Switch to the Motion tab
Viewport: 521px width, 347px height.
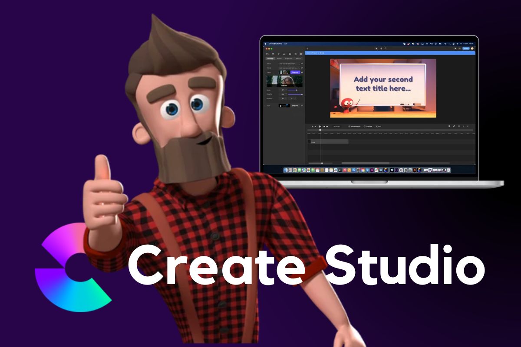(x=279, y=59)
